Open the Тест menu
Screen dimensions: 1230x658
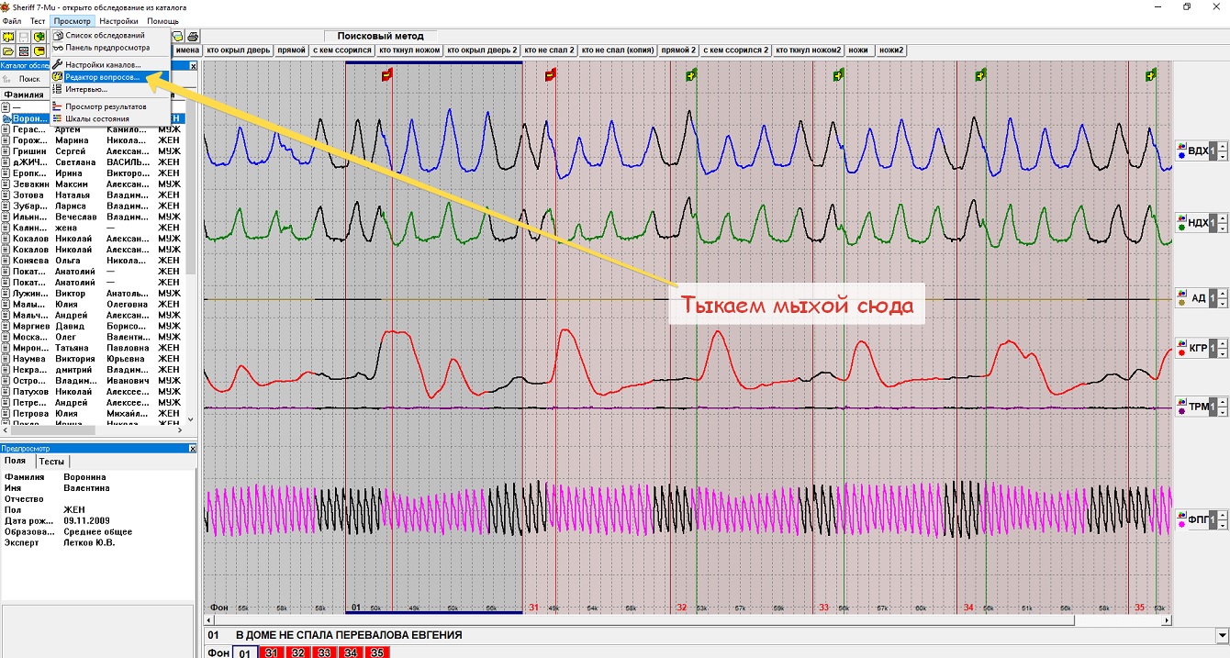38,20
